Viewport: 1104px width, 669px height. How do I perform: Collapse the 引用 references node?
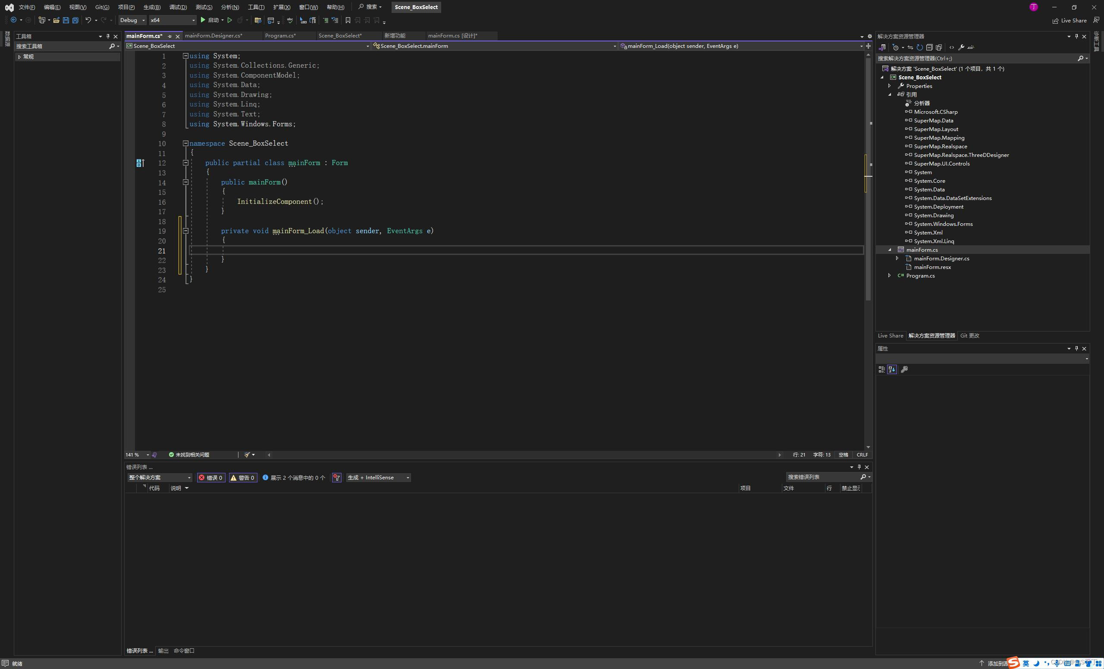pyautogui.click(x=889, y=94)
